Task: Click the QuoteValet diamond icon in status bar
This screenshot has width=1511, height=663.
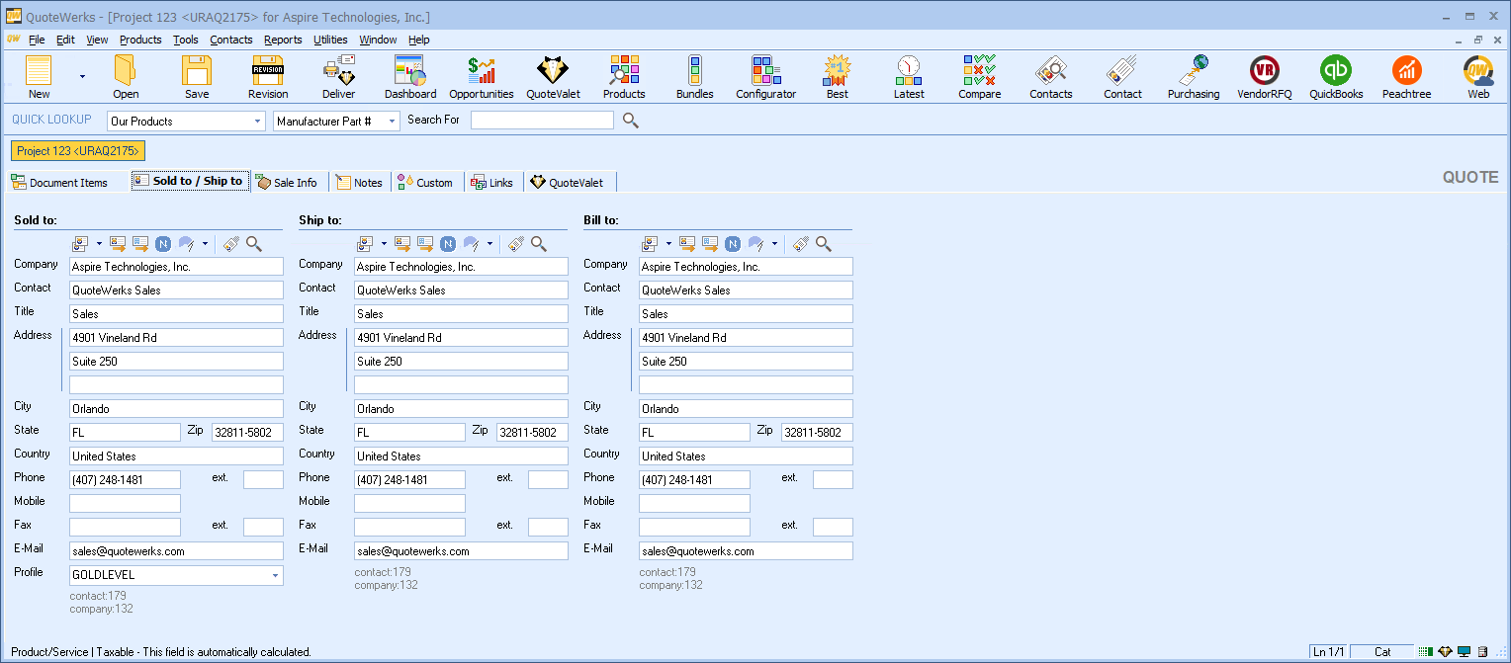Action: (x=1445, y=651)
